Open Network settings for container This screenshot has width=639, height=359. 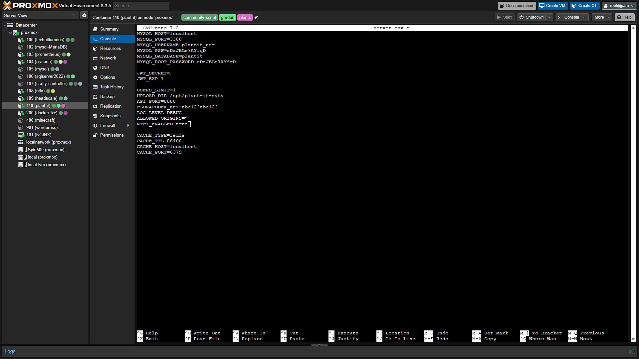click(x=112, y=58)
